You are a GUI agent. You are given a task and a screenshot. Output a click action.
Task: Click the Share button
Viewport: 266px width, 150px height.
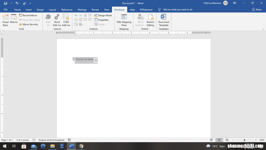(257, 10)
